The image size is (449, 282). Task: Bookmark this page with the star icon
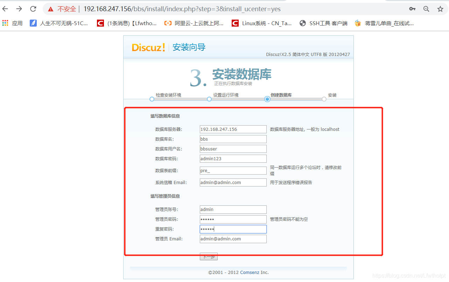pyautogui.click(x=440, y=9)
